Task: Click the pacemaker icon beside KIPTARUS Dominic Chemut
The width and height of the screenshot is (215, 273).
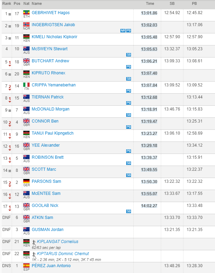Action: (x=34, y=254)
